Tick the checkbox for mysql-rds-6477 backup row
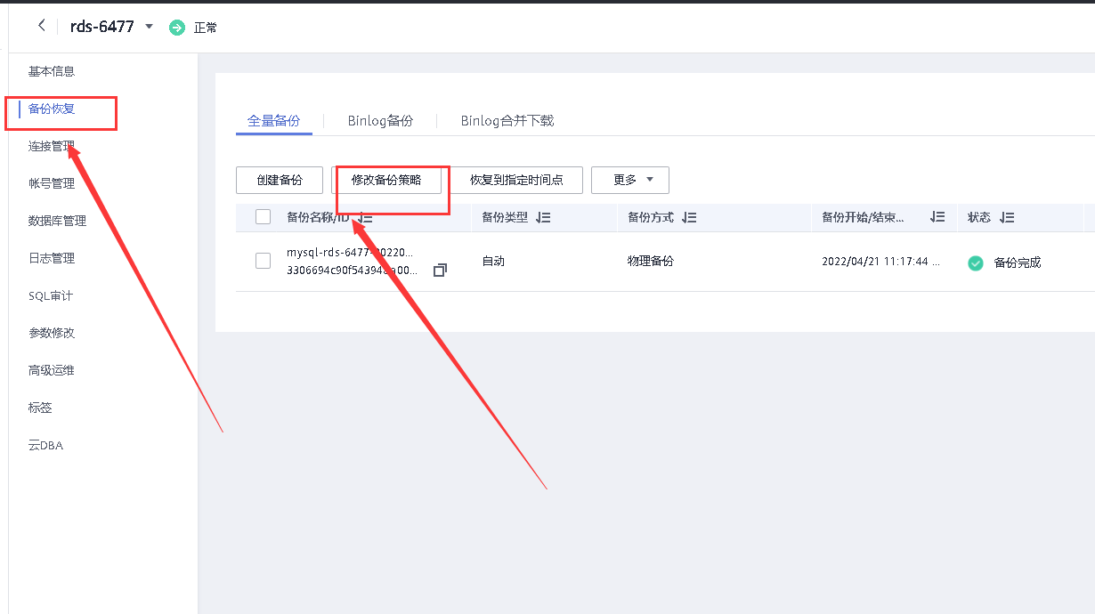The image size is (1095, 614). click(x=263, y=261)
